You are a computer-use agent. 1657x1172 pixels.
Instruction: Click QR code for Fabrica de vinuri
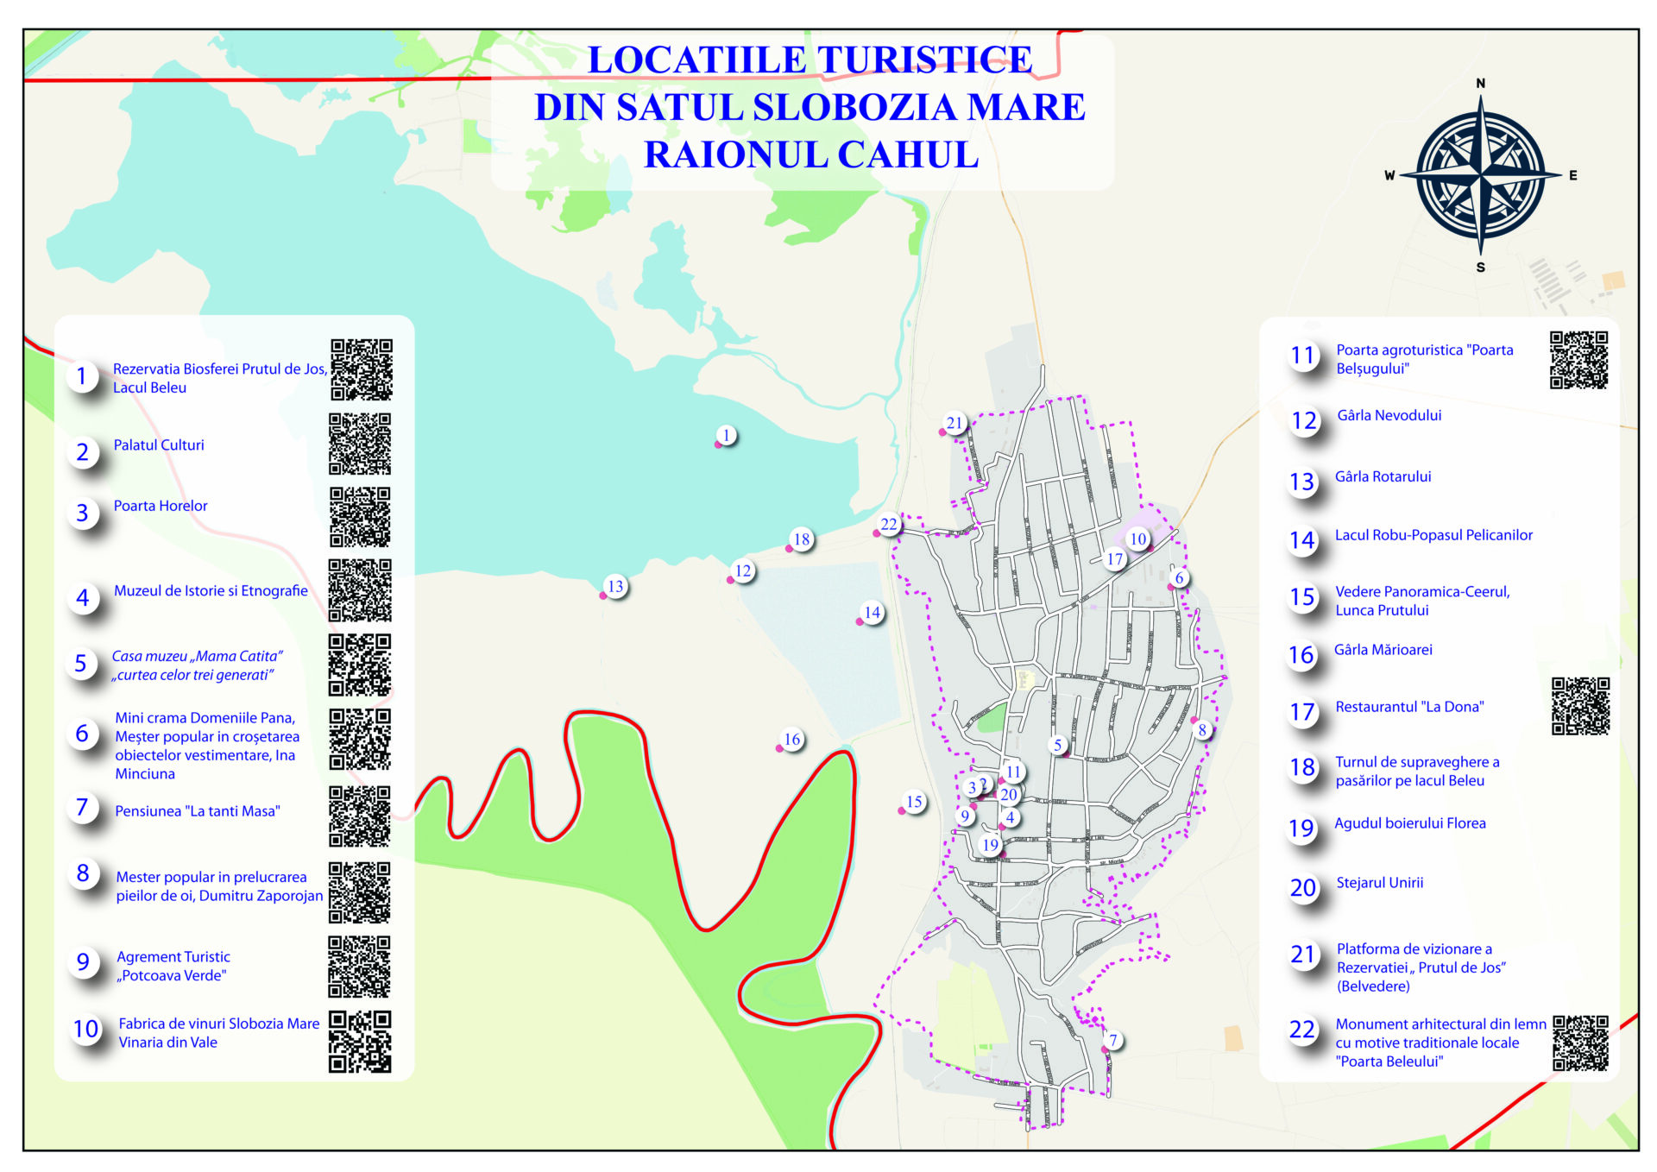(360, 1042)
